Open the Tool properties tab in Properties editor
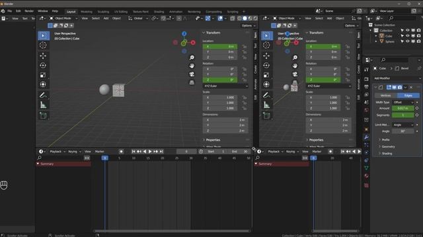The image size is (423, 237). tap(366, 70)
